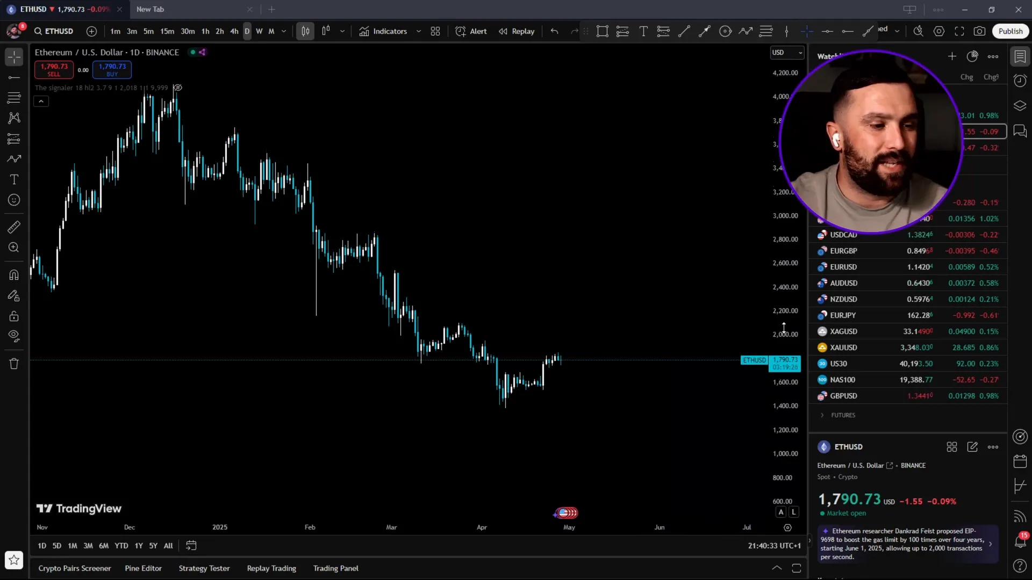Viewport: 1032px width, 580px height.
Task: Click the 1,790.73 BUY button
Action: point(112,69)
